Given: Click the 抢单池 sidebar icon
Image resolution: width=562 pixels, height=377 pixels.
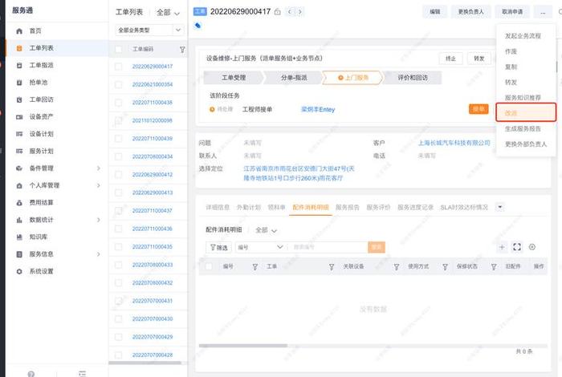Looking at the screenshot, I should [x=19, y=83].
